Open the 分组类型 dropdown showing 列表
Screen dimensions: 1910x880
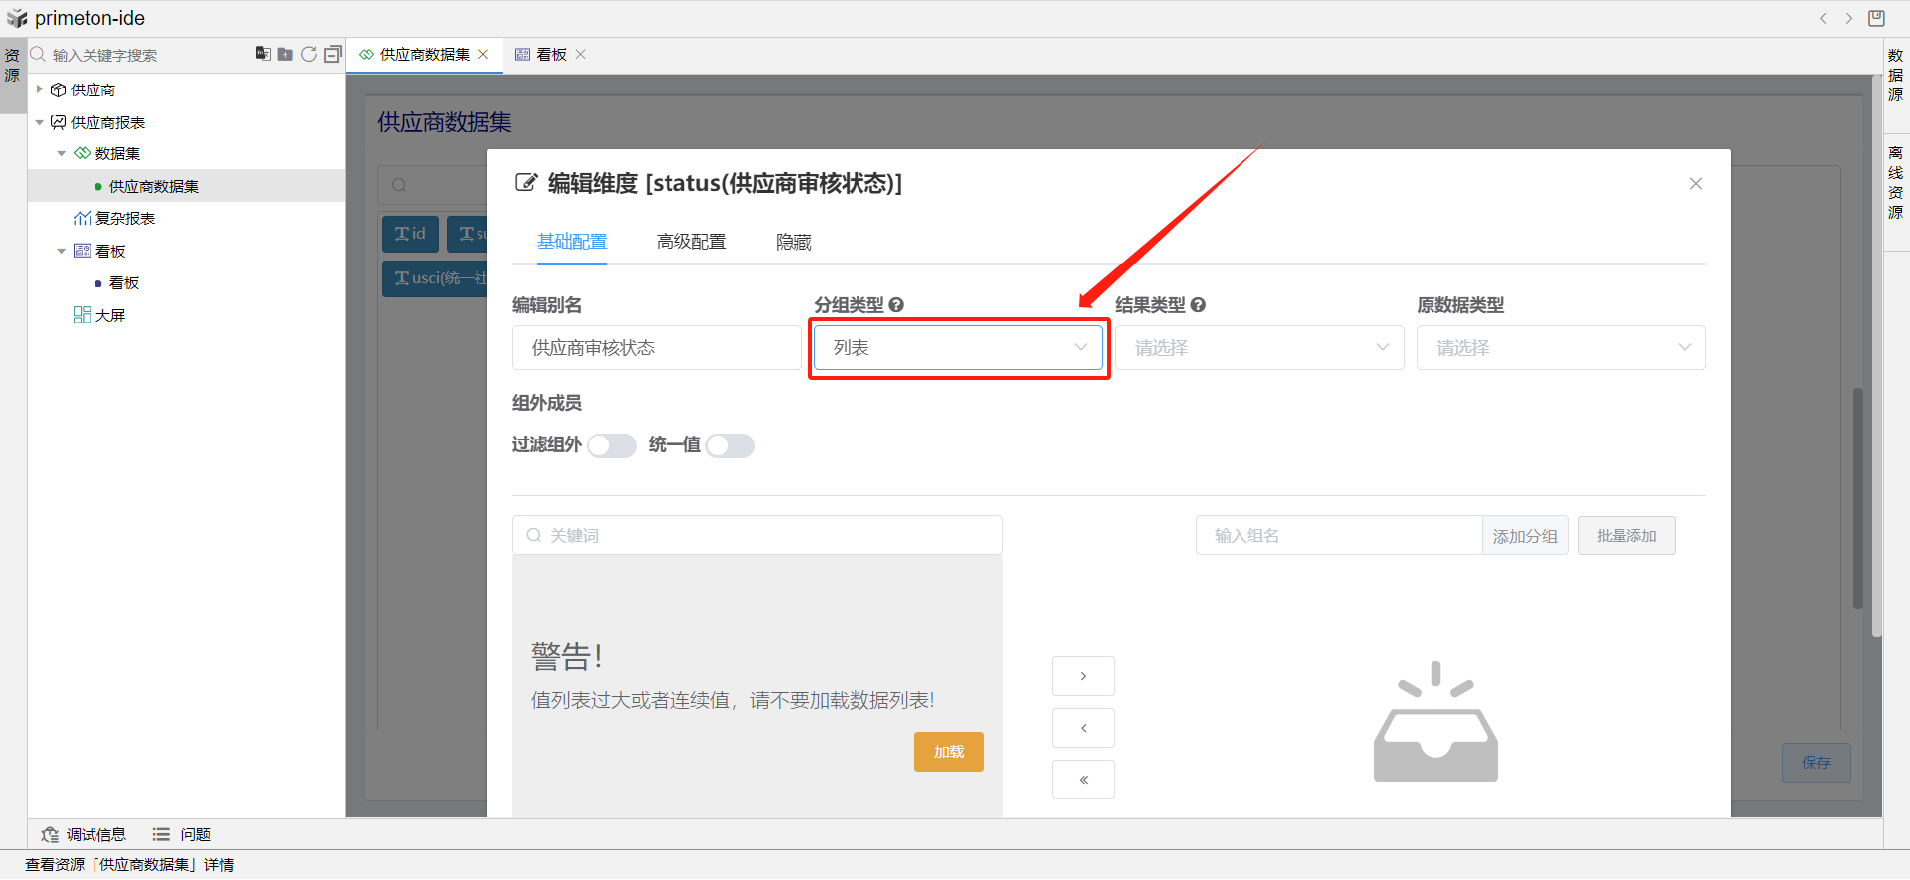pyautogui.click(x=958, y=348)
